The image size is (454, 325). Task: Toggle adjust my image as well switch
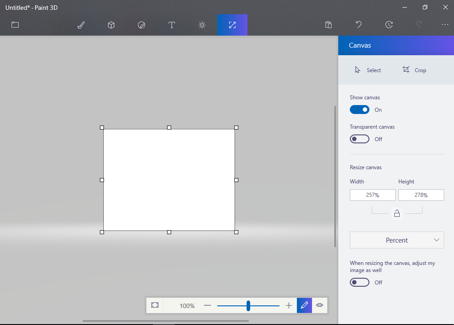tap(360, 282)
